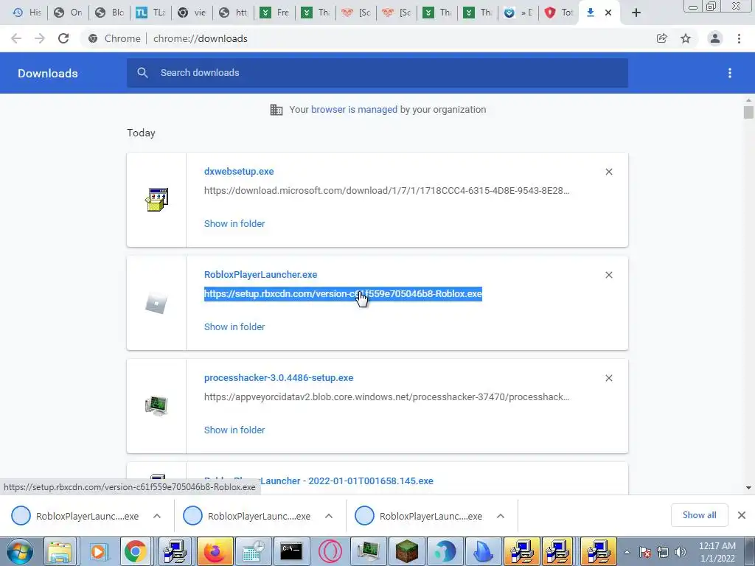Open dxwebsetup.exe file link
The image size is (755, 566).
click(239, 171)
